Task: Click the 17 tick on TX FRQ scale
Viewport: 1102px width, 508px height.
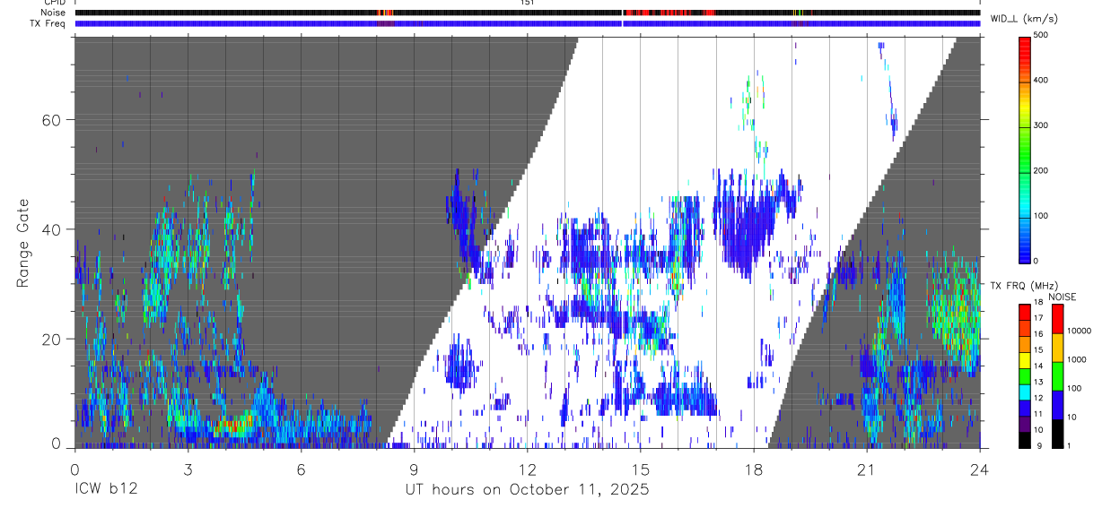Action: click(x=1038, y=318)
